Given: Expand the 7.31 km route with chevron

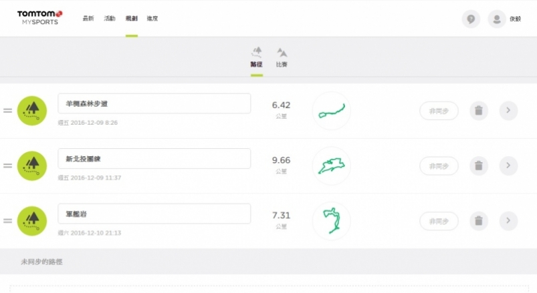Looking at the screenshot, I should point(508,221).
